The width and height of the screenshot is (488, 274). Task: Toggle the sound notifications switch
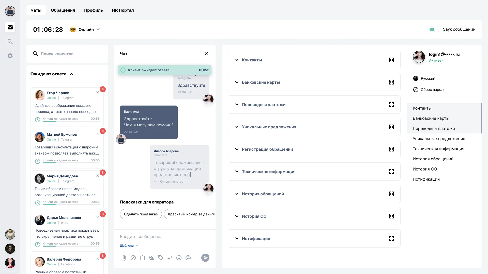(433, 29)
